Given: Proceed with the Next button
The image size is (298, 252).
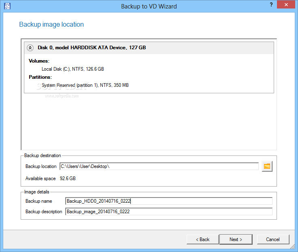Looking at the screenshot, I should pos(236,239).
